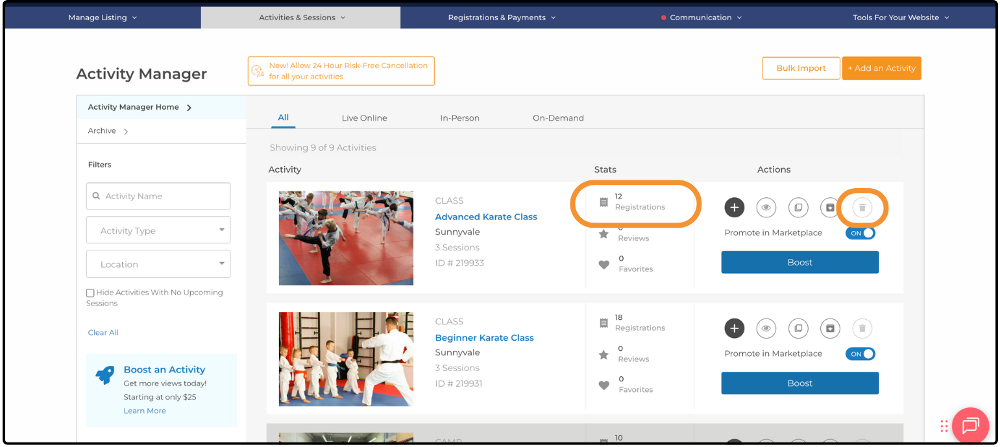The height and width of the screenshot is (447, 1000).
Task: Select the All activities tab
Action: (x=283, y=117)
